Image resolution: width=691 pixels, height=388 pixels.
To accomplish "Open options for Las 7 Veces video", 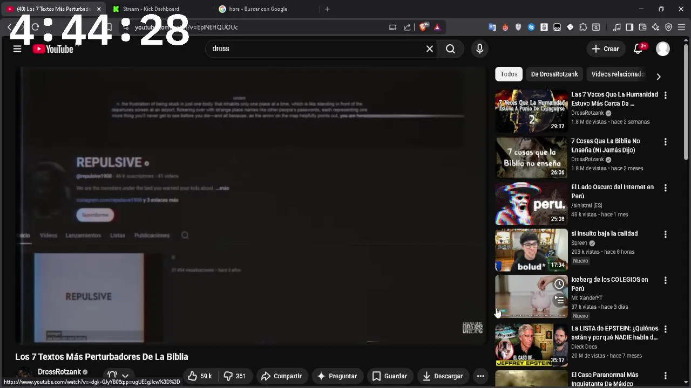I will click(x=665, y=95).
